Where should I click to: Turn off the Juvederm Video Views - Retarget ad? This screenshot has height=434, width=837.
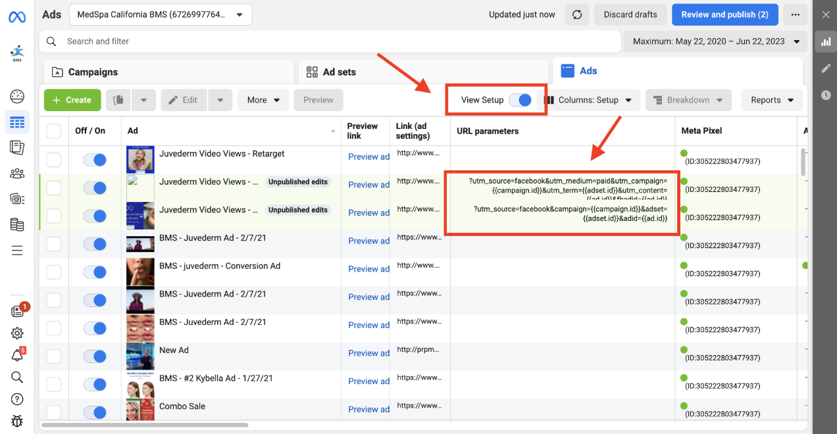(x=95, y=160)
